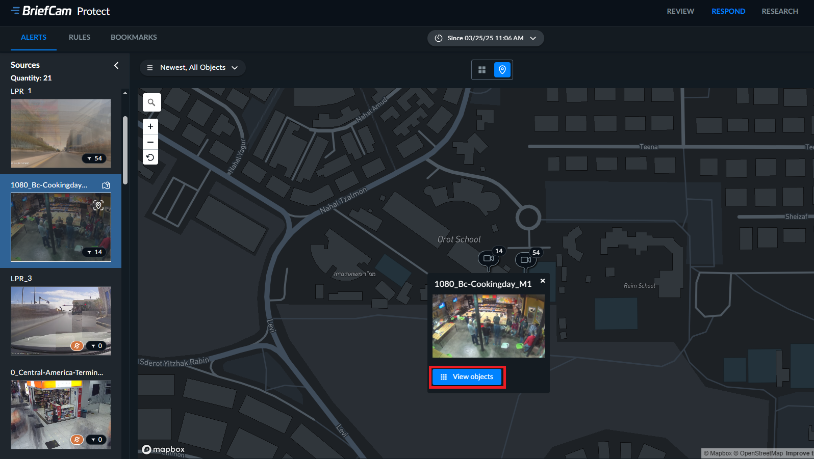Open the © Mapbox attribution link
Viewport: 814px width, 459px height.
[x=718, y=453]
